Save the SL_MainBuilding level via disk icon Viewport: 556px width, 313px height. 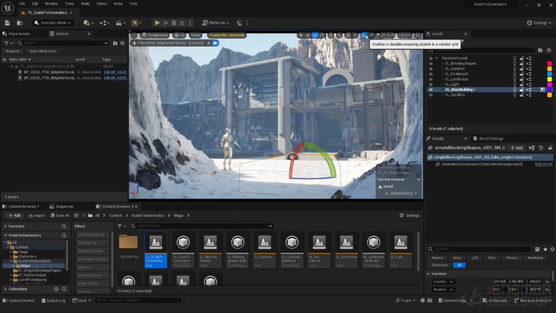coord(542,90)
